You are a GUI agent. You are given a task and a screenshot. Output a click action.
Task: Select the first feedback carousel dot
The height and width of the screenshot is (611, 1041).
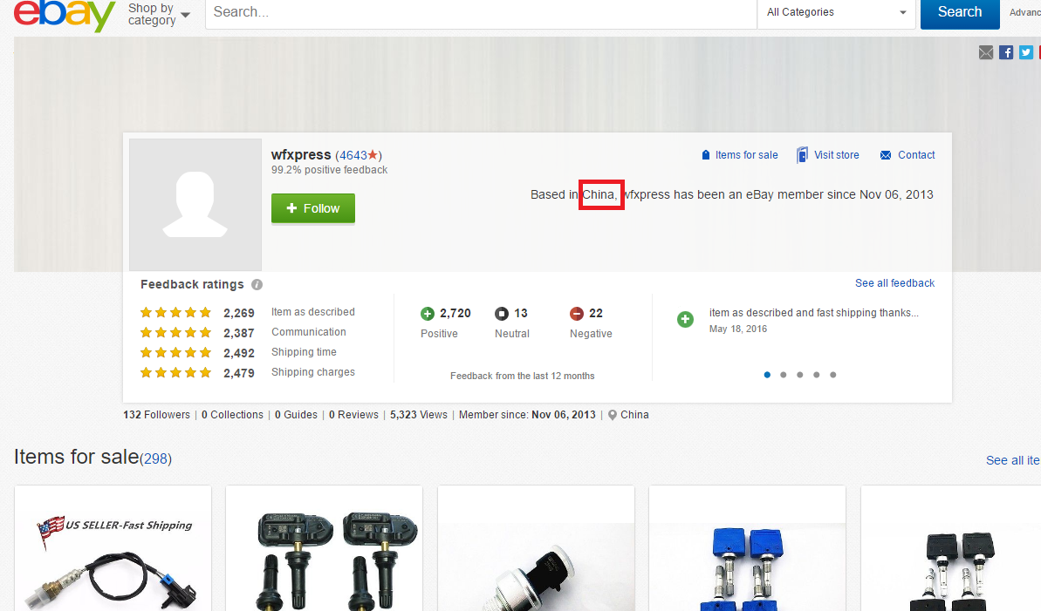(767, 375)
